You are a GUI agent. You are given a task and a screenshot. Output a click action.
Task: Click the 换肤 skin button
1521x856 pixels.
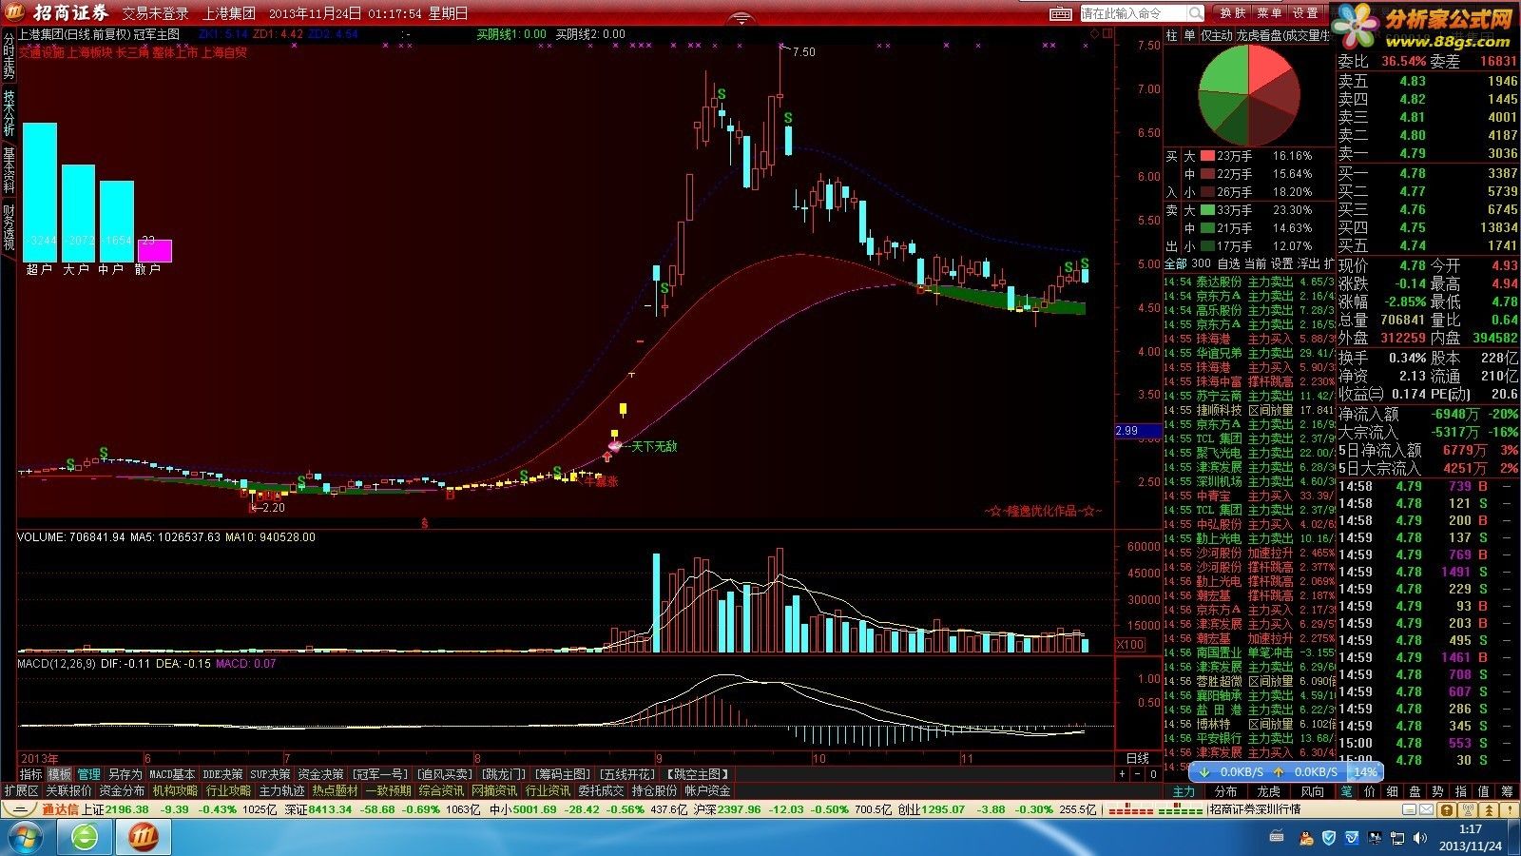click(1233, 13)
